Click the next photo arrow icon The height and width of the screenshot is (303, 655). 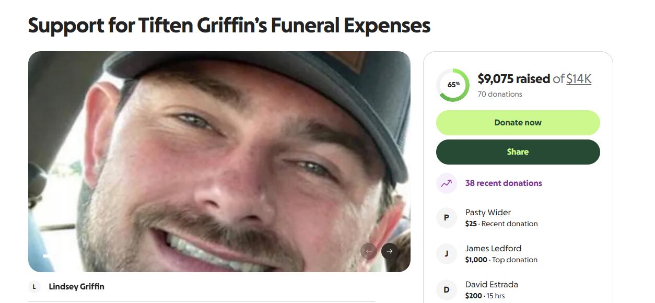(390, 251)
